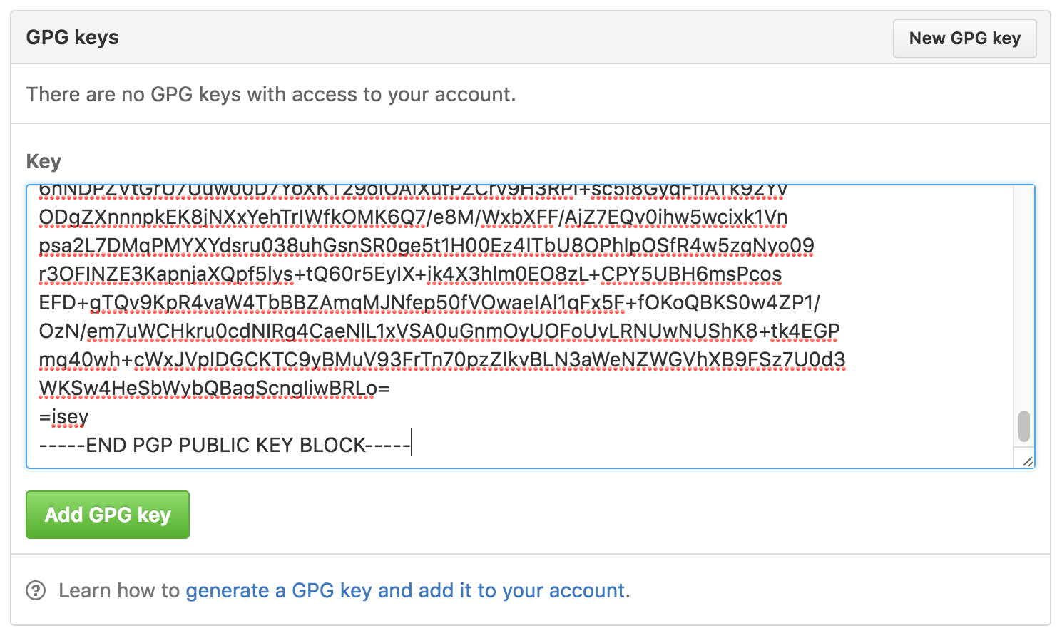Screen dimensions: 1062x638
Task: Click the GPG keys panel heading
Action: [72, 36]
